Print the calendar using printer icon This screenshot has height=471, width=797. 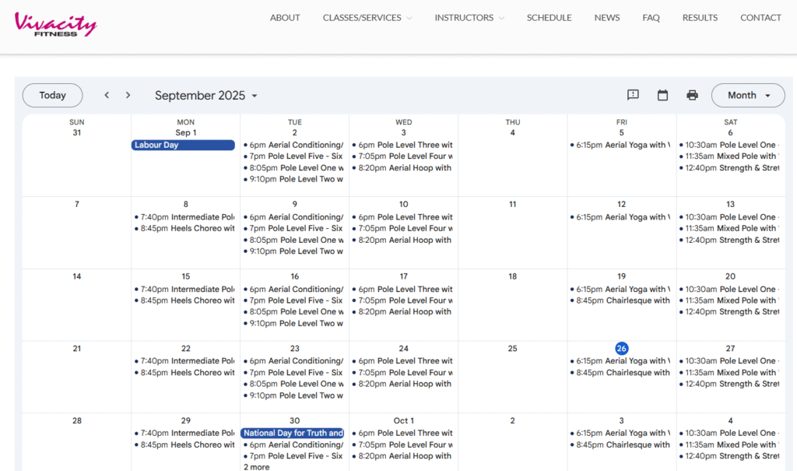[x=692, y=95]
